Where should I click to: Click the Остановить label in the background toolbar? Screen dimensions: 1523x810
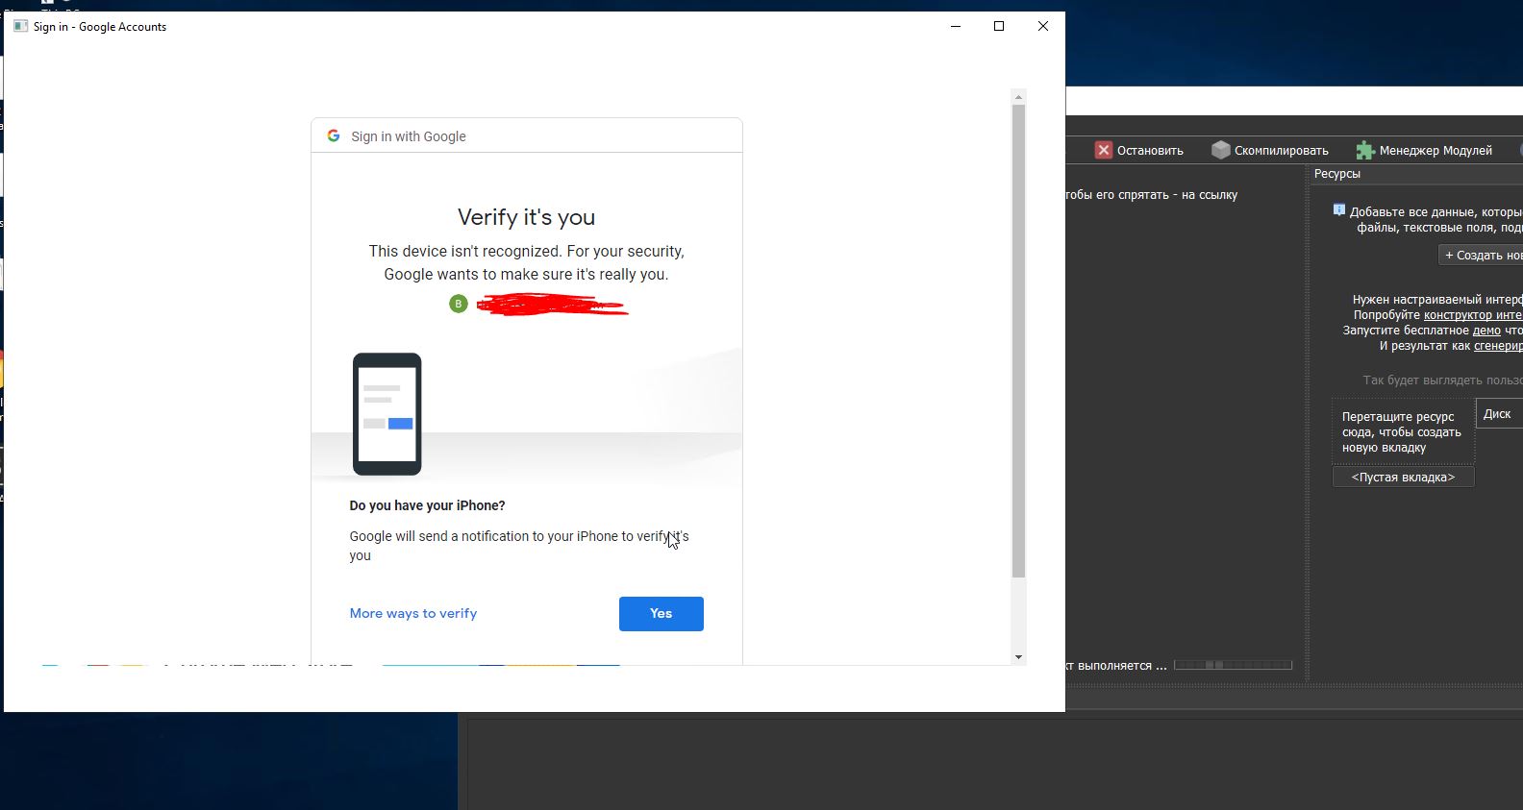pos(1150,151)
